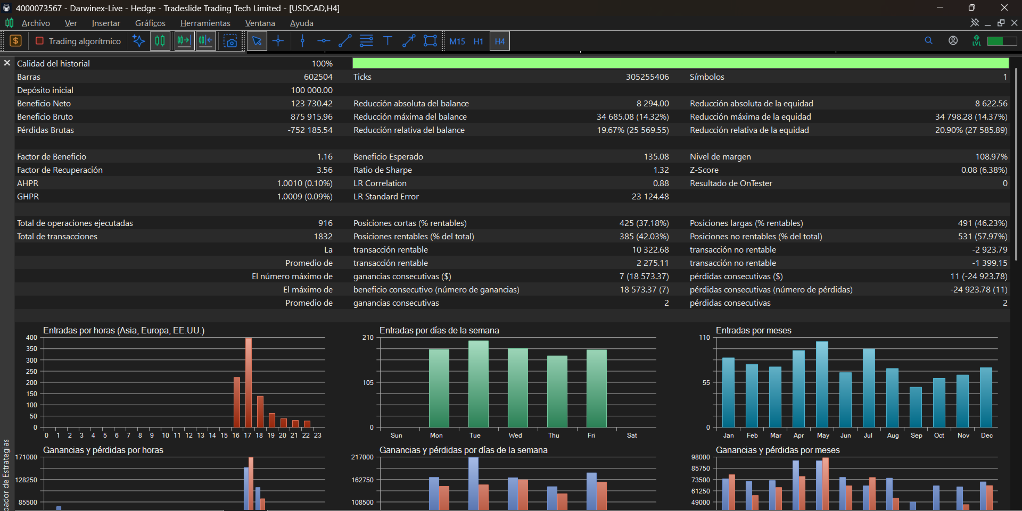Click the dollar sign new order icon

pos(16,41)
